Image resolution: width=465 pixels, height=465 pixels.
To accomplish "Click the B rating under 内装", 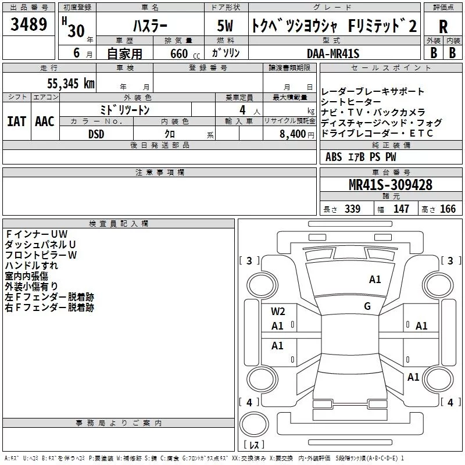I will click(x=452, y=53).
